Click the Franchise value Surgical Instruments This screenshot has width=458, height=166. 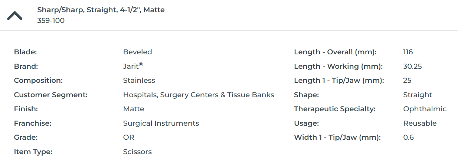161,123
